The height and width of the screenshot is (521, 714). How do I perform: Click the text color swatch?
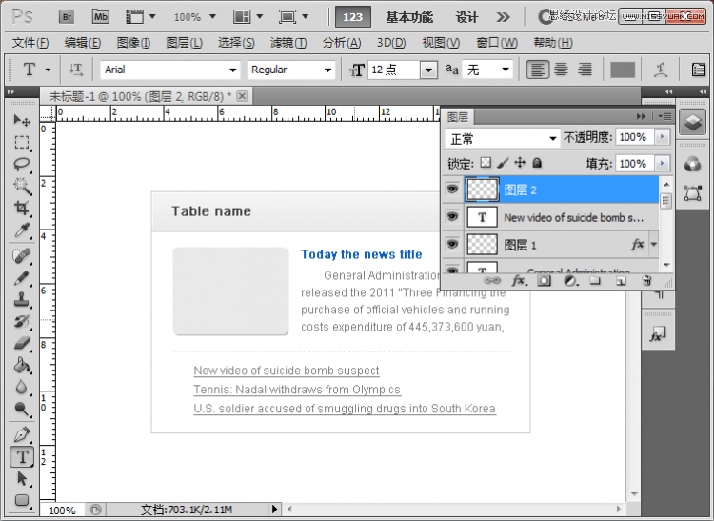point(623,70)
